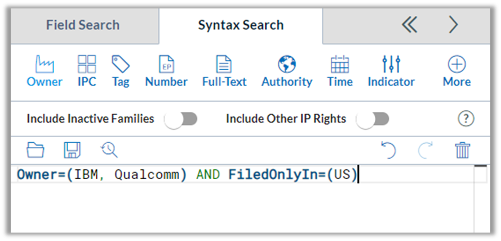Viewport: 501px width, 241px height.
Task: Expand the More search fields menu
Action: click(456, 71)
